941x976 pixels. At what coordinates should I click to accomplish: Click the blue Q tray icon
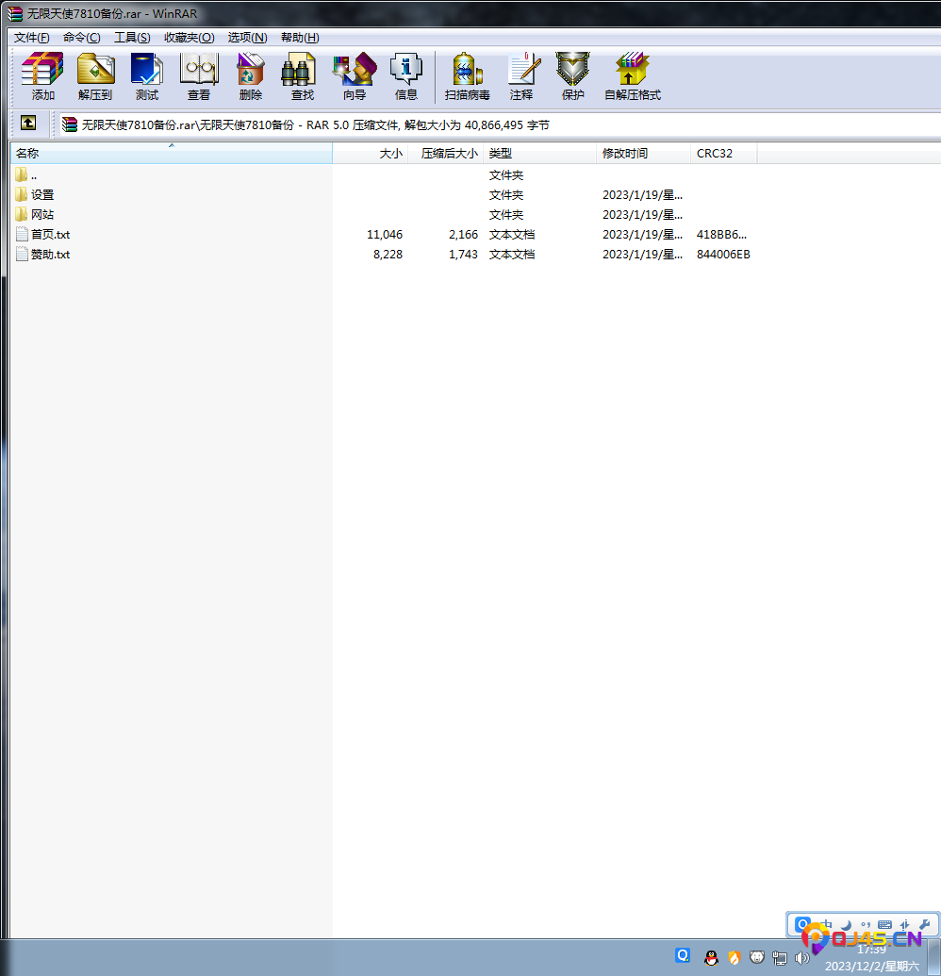tap(683, 955)
